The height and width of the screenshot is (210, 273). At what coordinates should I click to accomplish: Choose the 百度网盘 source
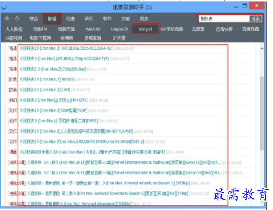pos(250,29)
